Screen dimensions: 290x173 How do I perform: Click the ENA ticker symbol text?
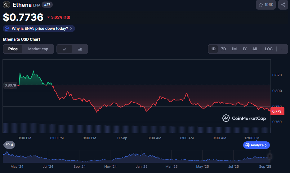tap(37, 5)
